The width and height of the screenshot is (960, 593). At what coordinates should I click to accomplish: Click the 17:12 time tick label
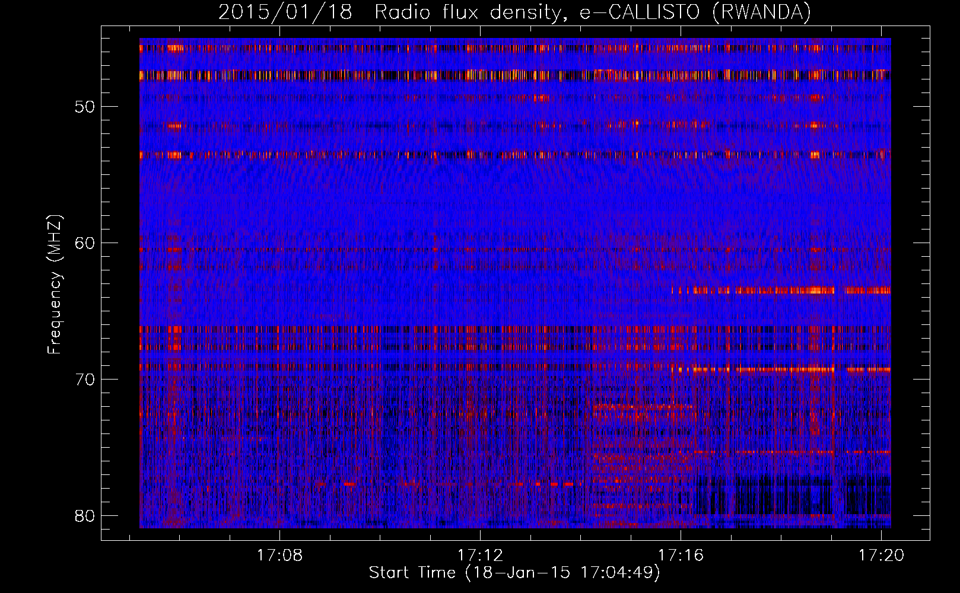480,555
